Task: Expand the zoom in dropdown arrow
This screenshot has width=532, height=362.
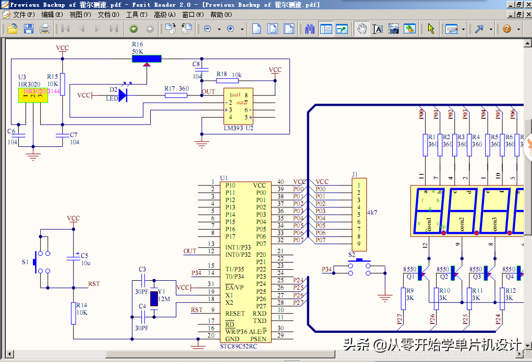Action: (x=241, y=29)
